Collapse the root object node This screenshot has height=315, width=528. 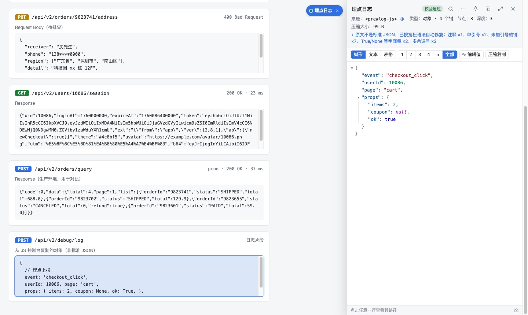352,68
